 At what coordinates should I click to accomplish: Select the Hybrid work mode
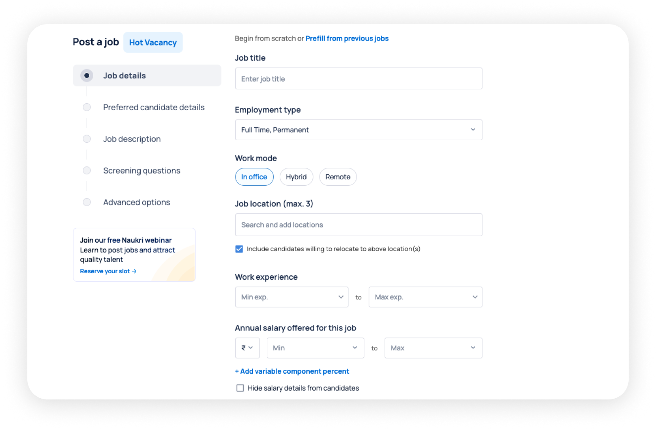296,177
